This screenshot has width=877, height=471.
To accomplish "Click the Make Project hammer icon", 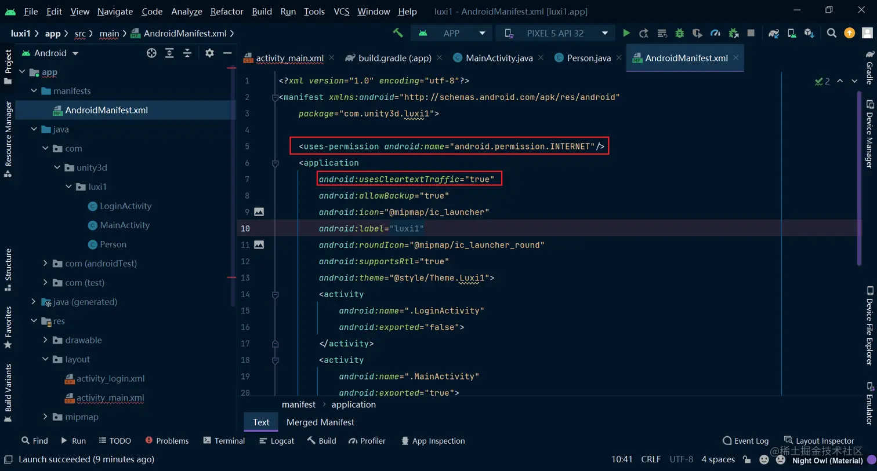I will click(x=398, y=33).
